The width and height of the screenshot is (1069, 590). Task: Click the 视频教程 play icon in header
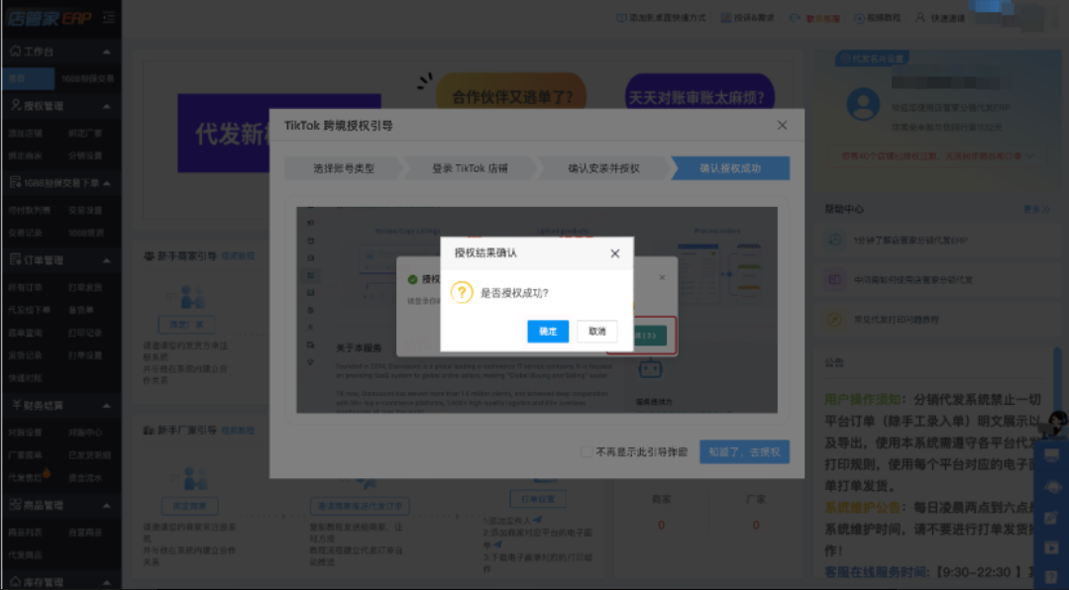[859, 18]
